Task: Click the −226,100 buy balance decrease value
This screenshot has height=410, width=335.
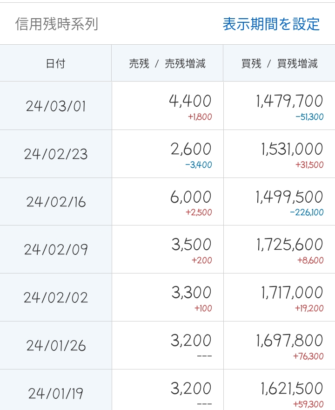Action: [x=305, y=212]
